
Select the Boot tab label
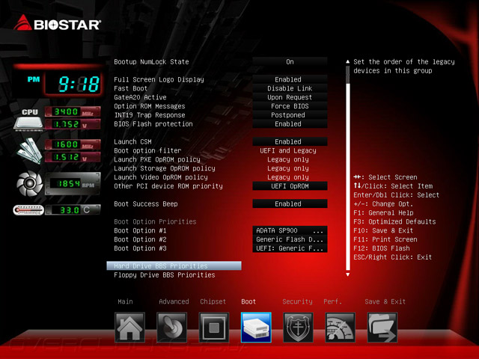(248, 301)
